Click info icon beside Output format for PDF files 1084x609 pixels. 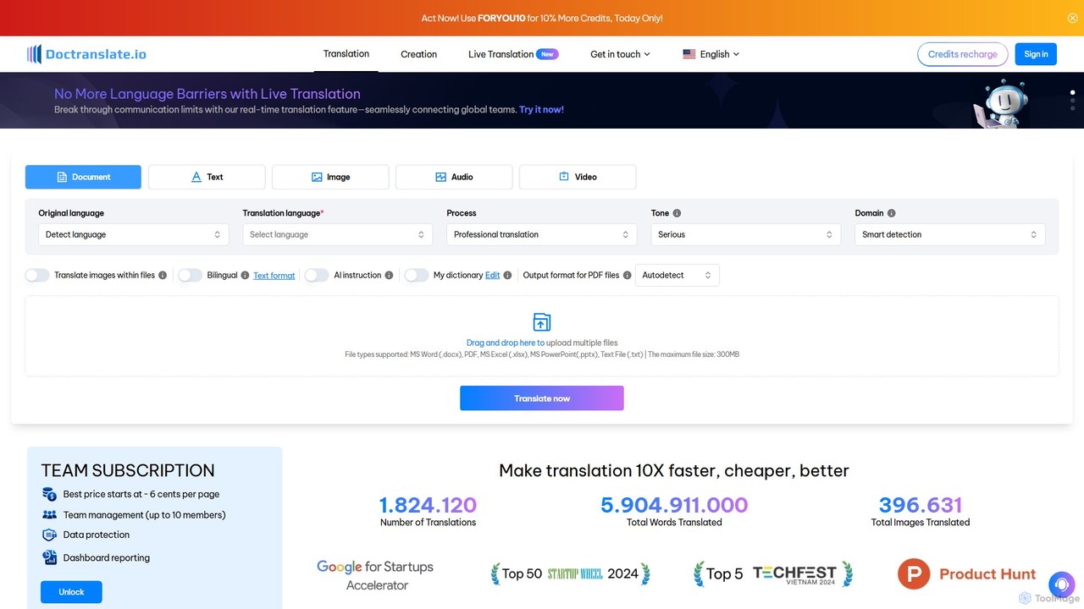tap(627, 275)
